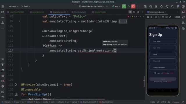Open the Commit tool window
The width and height of the screenshot is (186, 104).
(3, 17)
